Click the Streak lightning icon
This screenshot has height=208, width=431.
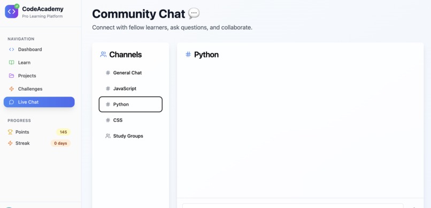[10, 143]
